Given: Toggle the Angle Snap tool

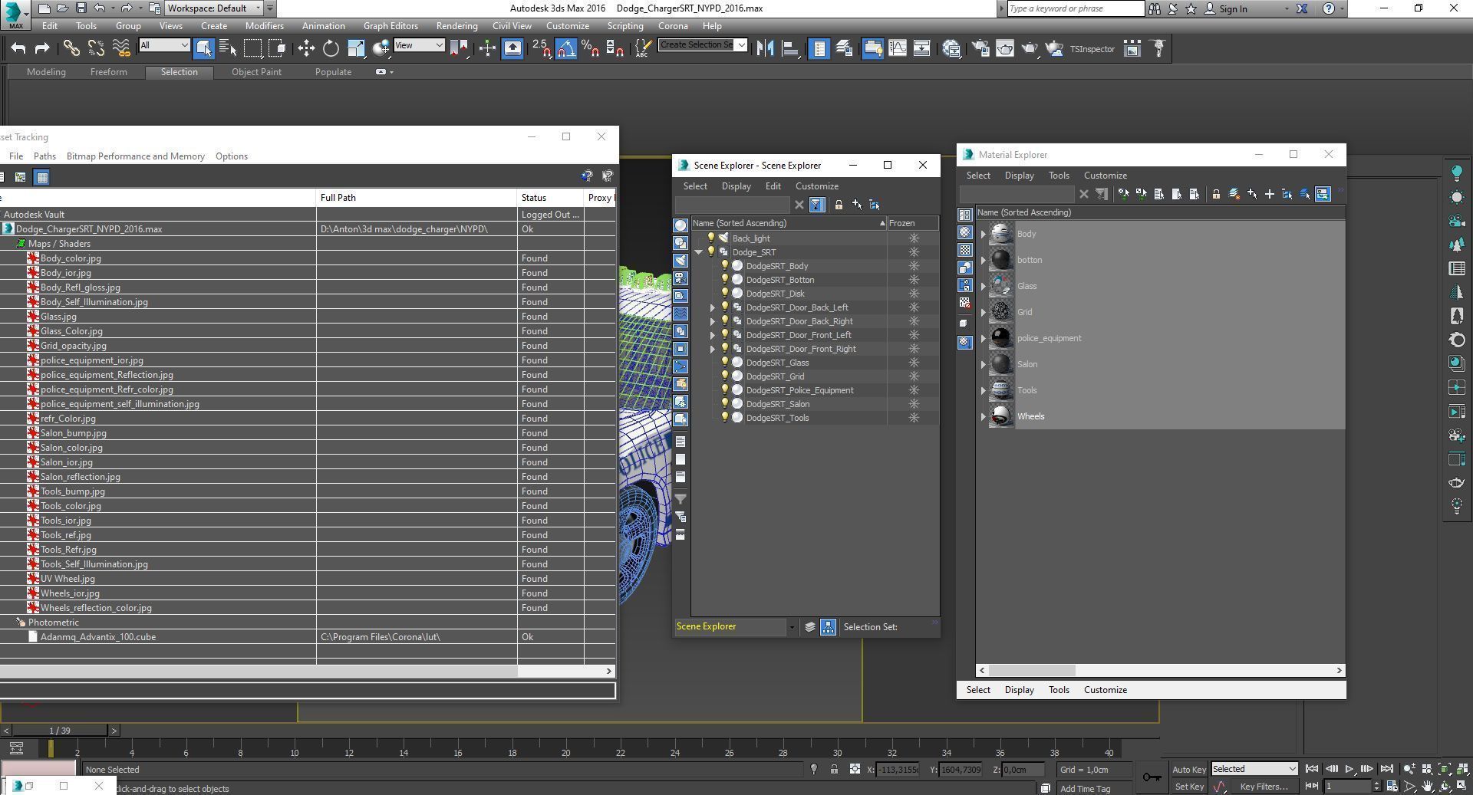Looking at the screenshot, I should [x=565, y=48].
